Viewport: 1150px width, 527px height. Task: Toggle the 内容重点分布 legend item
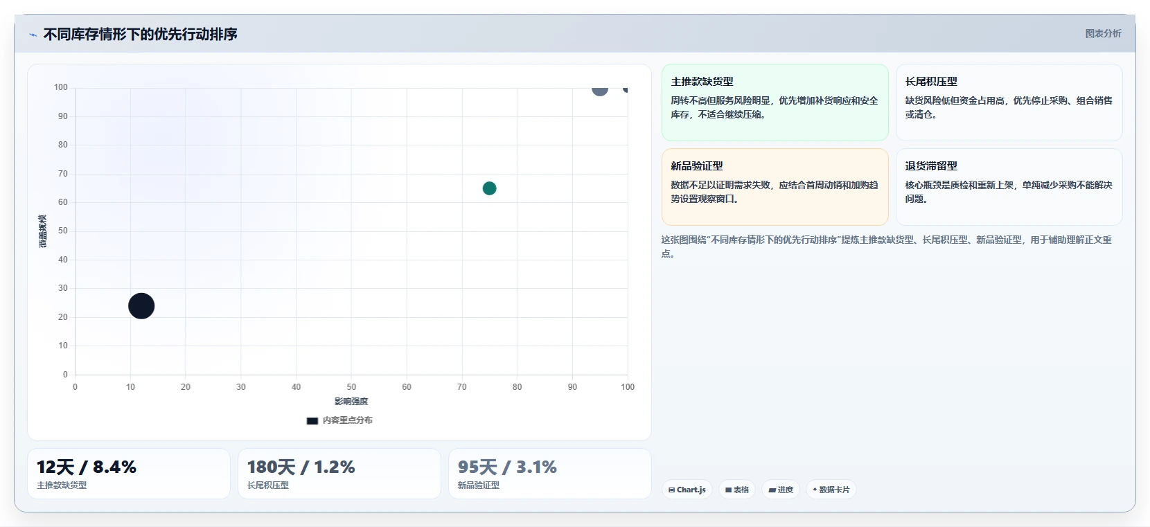click(x=339, y=420)
